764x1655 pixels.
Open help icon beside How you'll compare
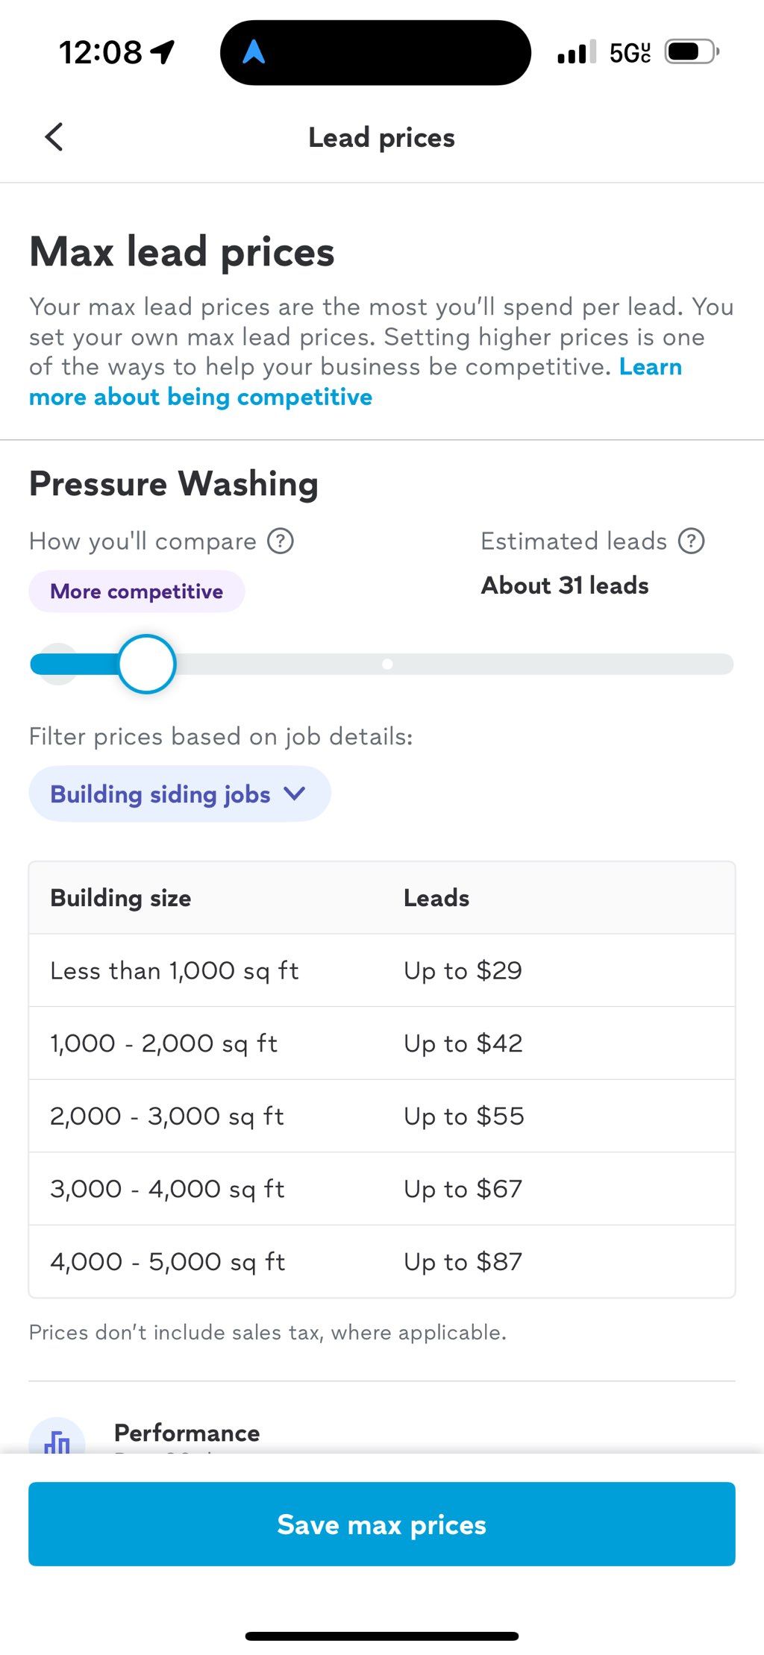tap(281, 541)
